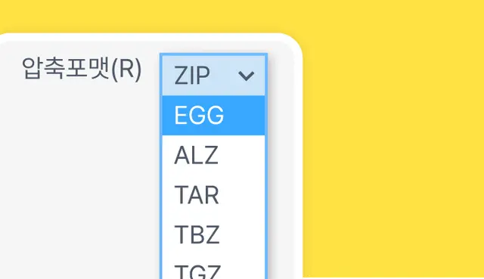Select TBZ in the format dropdown list
Screen dimensions: 484x279
click(x=213, y=234)
